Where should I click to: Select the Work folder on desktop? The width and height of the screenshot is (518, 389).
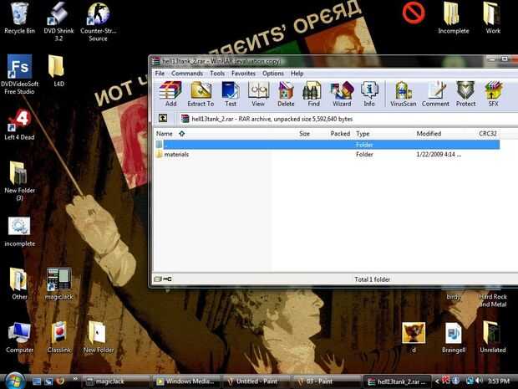[x=493, y=18]
